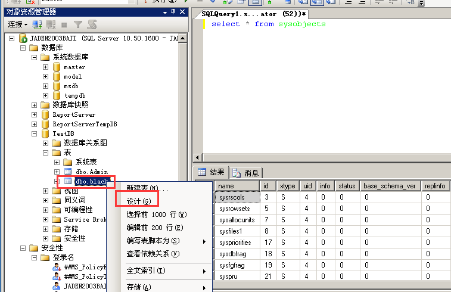The height and width of the screenshot is (292, 451).
Task: Click sysobjects in the query editor
Action: 302,24
